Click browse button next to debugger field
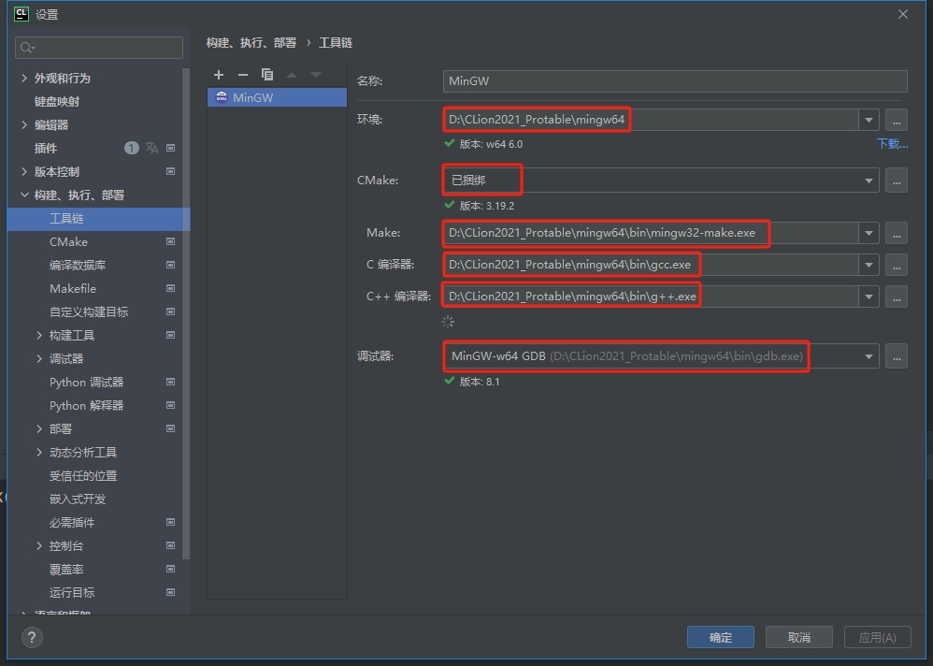Image resolution: width=933 pixels, height=666 pixels. (896, 356)
